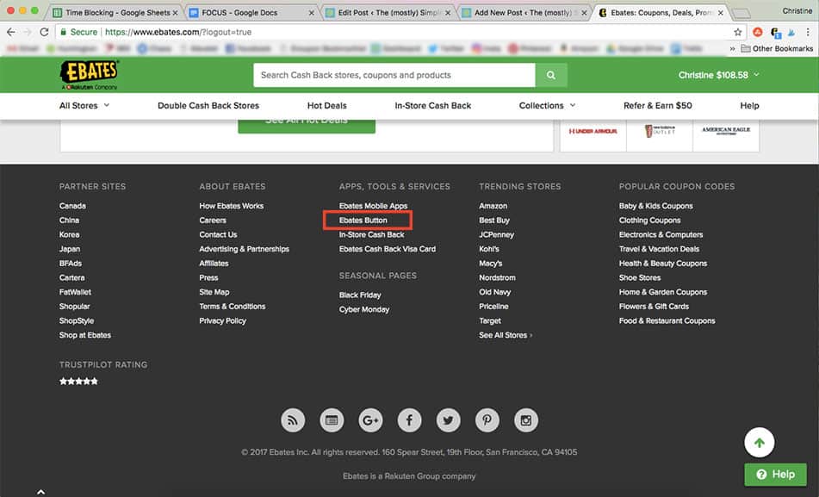Click the Ebates extension icon in toolbar

[776, 33]
